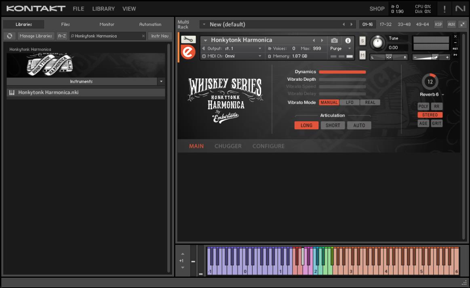Click the camera snapshot icon

(x=334, y=40)
